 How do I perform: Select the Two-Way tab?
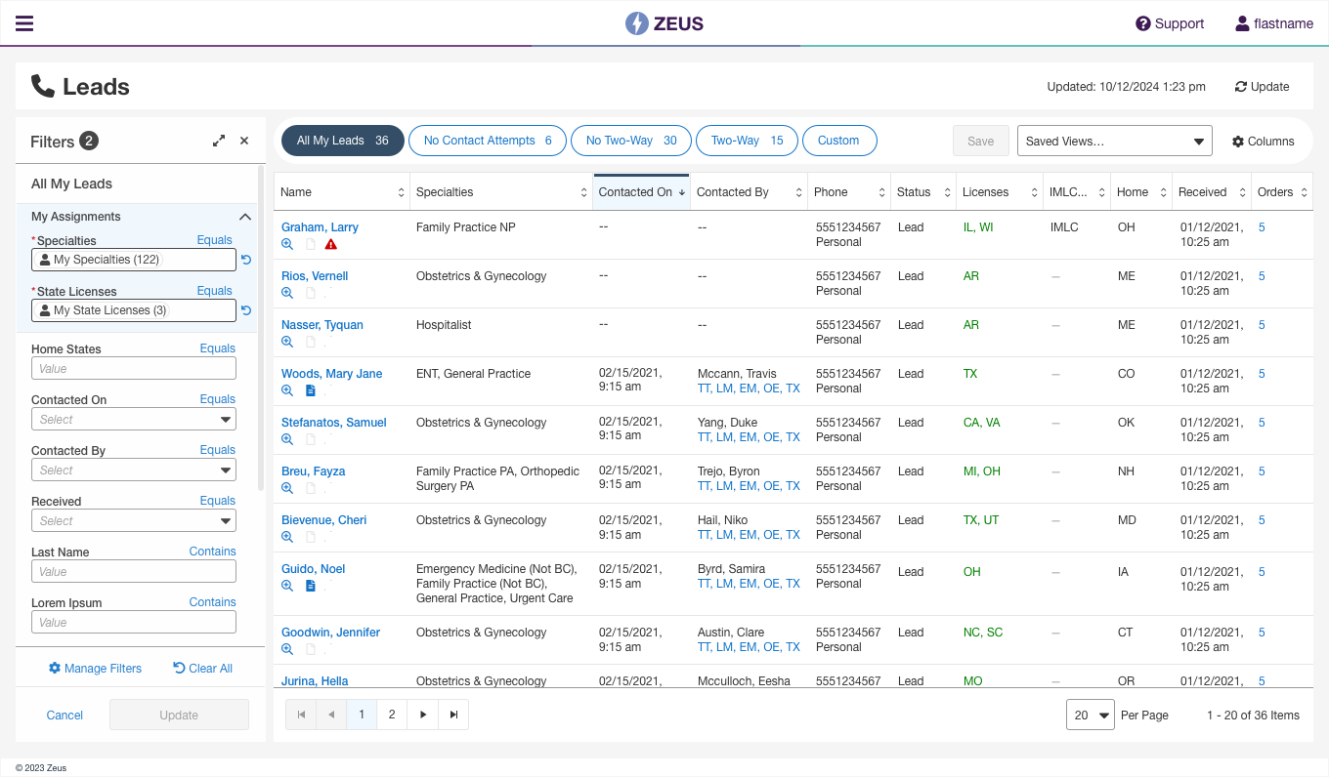747,141
